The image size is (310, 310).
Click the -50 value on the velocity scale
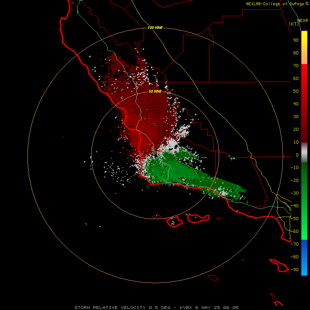(x=294, y=219)
